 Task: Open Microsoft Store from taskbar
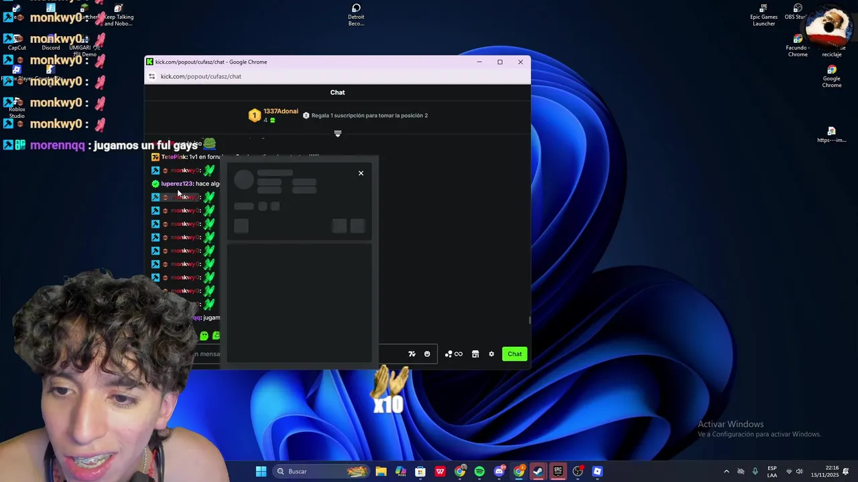coord(420,471)
